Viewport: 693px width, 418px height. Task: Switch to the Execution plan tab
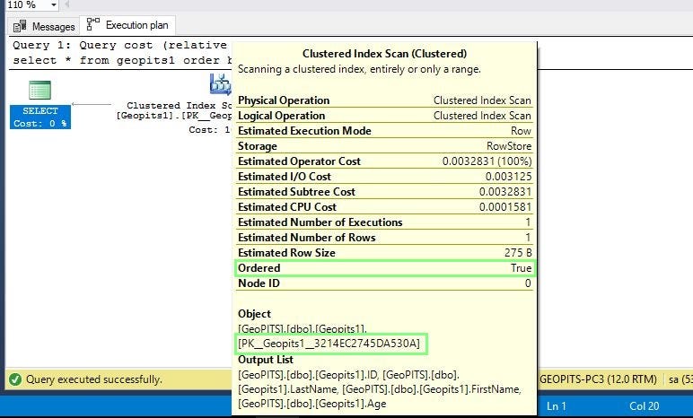127,25
